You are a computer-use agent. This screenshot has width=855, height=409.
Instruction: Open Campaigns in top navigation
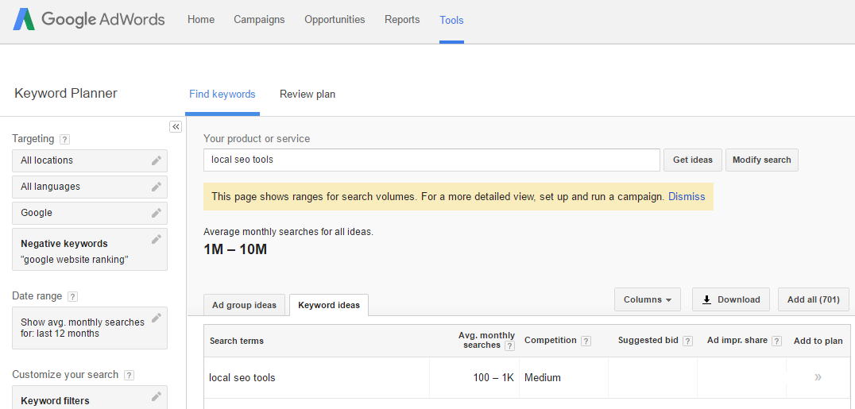(259, 20)
